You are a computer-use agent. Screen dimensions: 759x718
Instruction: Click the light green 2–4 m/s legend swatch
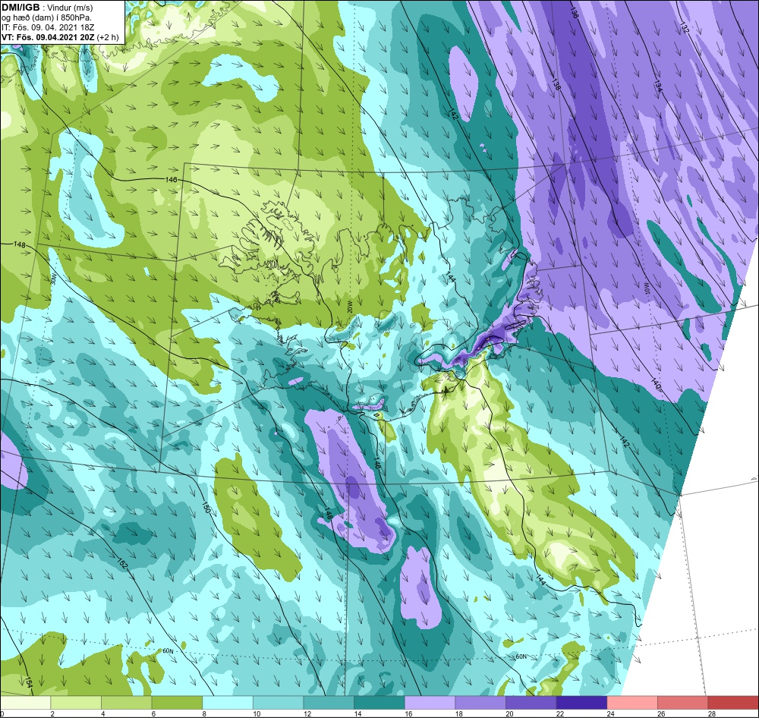[76, 703]
